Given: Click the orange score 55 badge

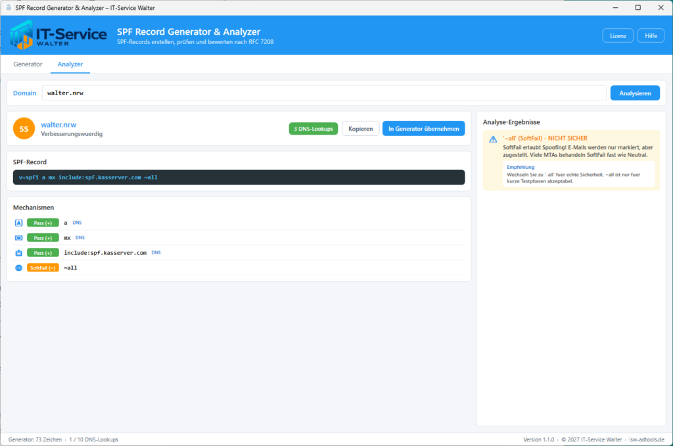Looking at the screenshot, I should pos(24,129).
